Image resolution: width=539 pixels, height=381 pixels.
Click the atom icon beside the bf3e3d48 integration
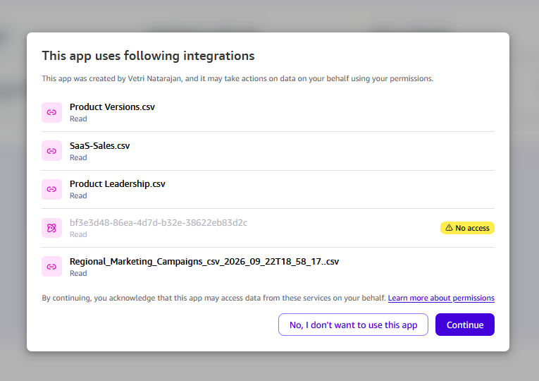(51, 228)
